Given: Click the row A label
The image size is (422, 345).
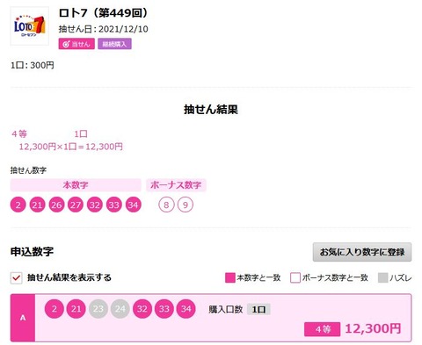Looking at the screenshot, I should tap(23, 318).
